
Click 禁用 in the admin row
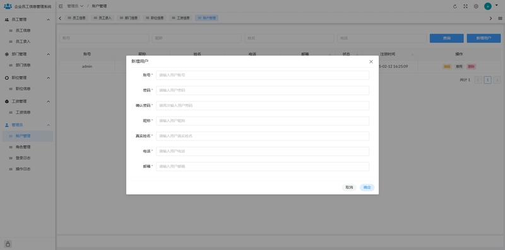[x=459, y=67]
